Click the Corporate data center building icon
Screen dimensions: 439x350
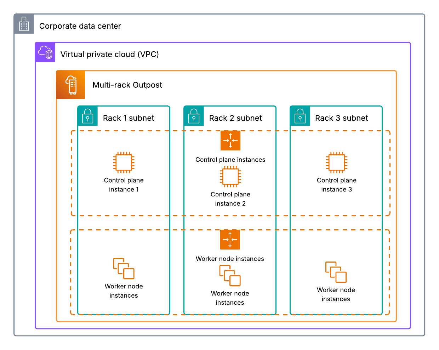coord(24,24)
